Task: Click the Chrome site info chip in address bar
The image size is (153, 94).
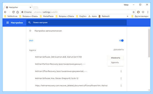Action: click(27, 12)
